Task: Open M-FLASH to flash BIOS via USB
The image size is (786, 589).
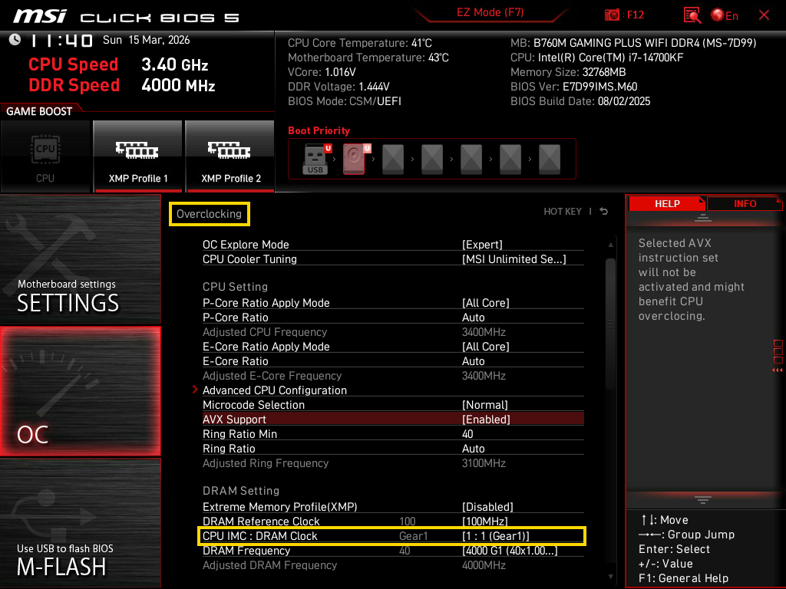Action: click(80, 523)
